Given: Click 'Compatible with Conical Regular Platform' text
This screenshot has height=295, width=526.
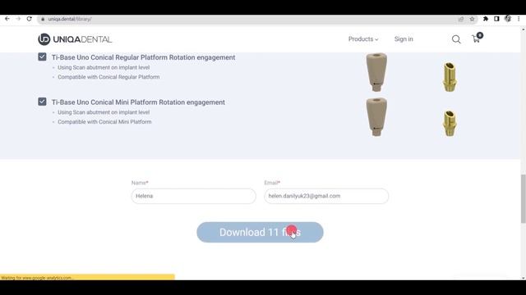Looking at the screenshot, I should pyautogui.click(x=108, y=77).
